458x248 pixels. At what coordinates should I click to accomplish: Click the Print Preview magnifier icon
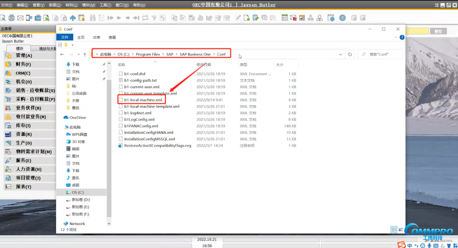click(x=3, y=18)
